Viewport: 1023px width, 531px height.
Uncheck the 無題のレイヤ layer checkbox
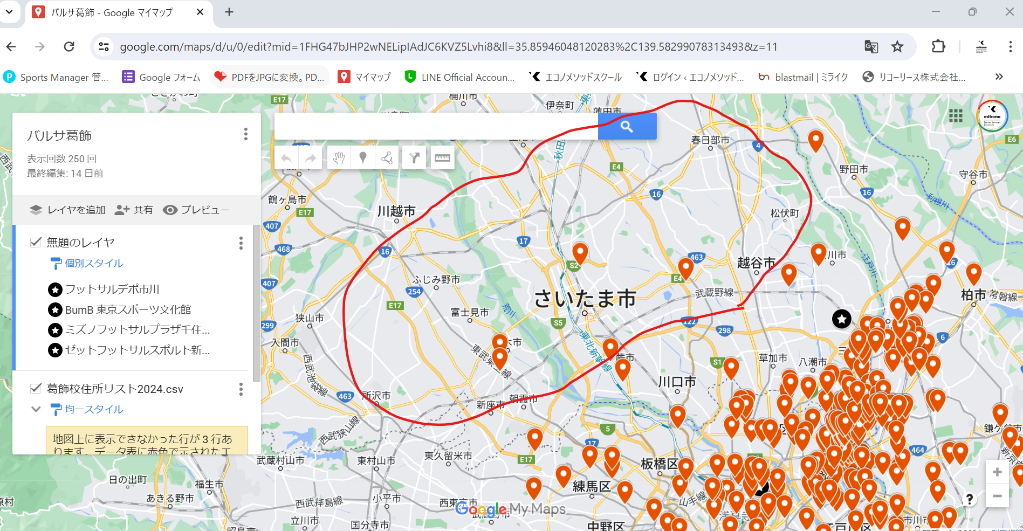click(36, 243)
